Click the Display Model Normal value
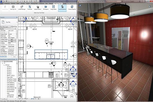 (x=12, y=34)
